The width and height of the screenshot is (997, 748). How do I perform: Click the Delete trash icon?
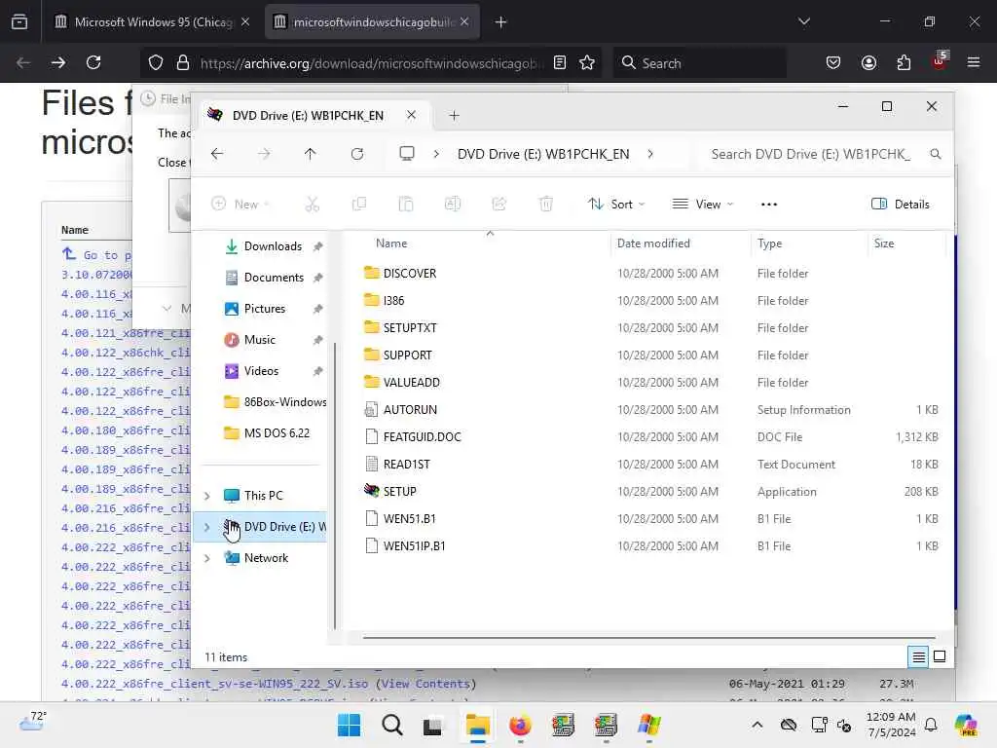pyautogui.click(x=545, y=205)
